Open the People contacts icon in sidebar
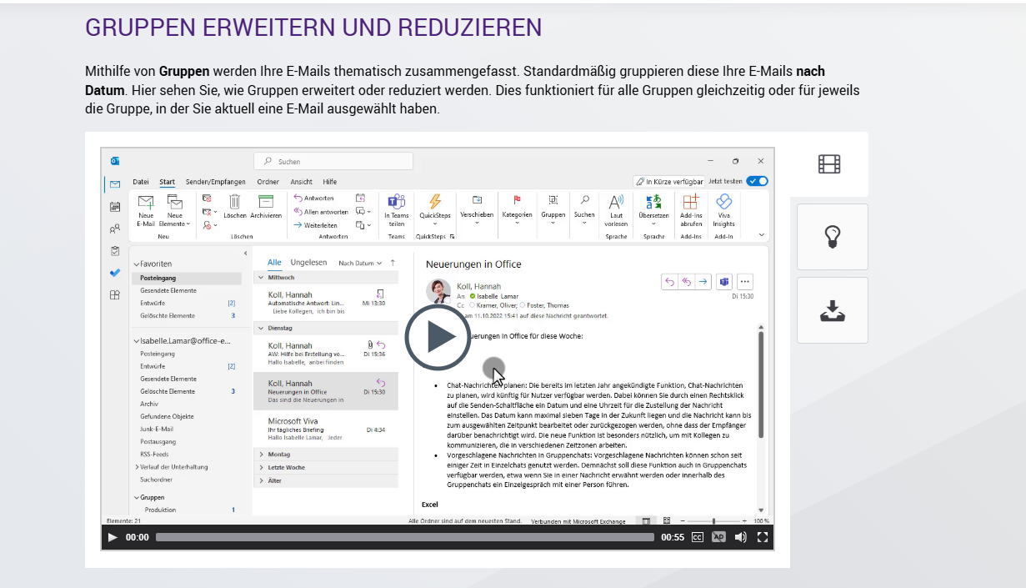 click(x=115, y=229)
